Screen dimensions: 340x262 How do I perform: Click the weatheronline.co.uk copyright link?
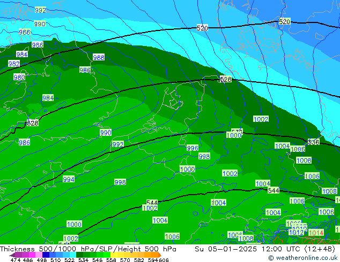[303, 258]
